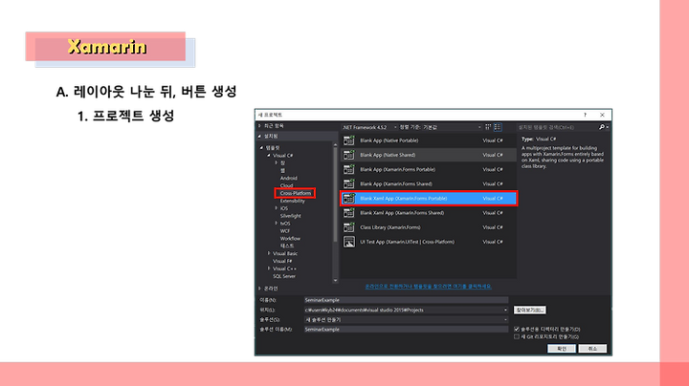Select Cloud in the template tree
The width and height of the screenshot is (689, 386).
286,185
